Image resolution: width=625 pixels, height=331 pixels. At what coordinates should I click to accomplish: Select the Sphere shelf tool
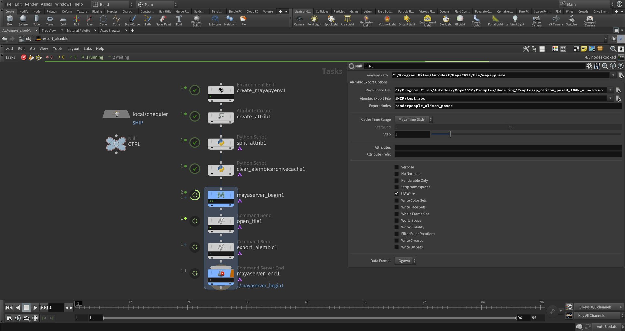(23, 20)
